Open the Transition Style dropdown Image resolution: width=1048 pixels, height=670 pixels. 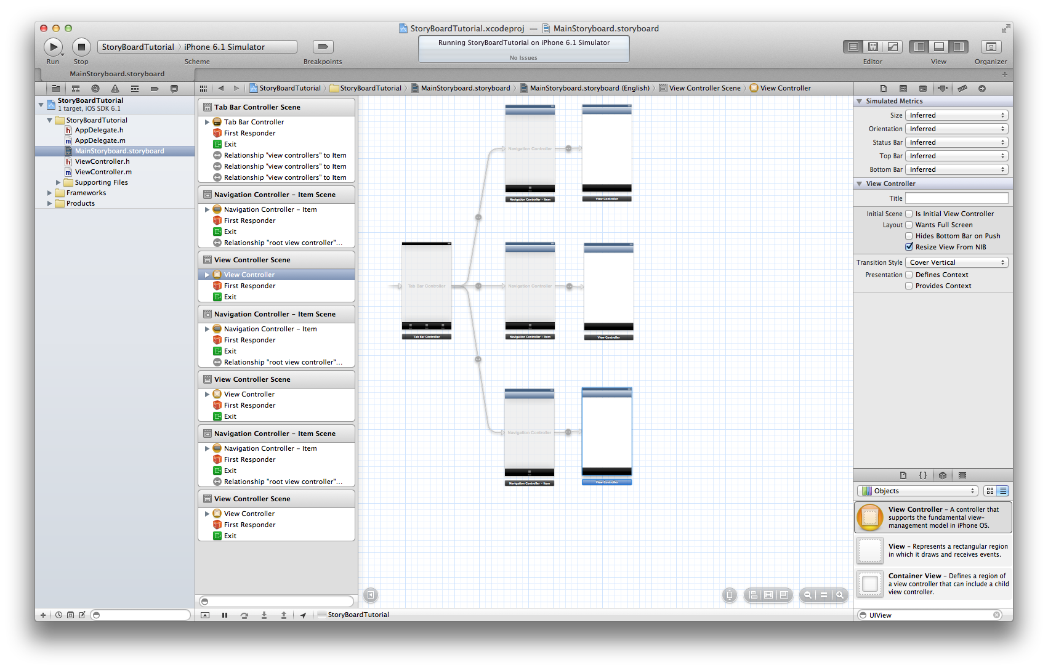point(956,262)
